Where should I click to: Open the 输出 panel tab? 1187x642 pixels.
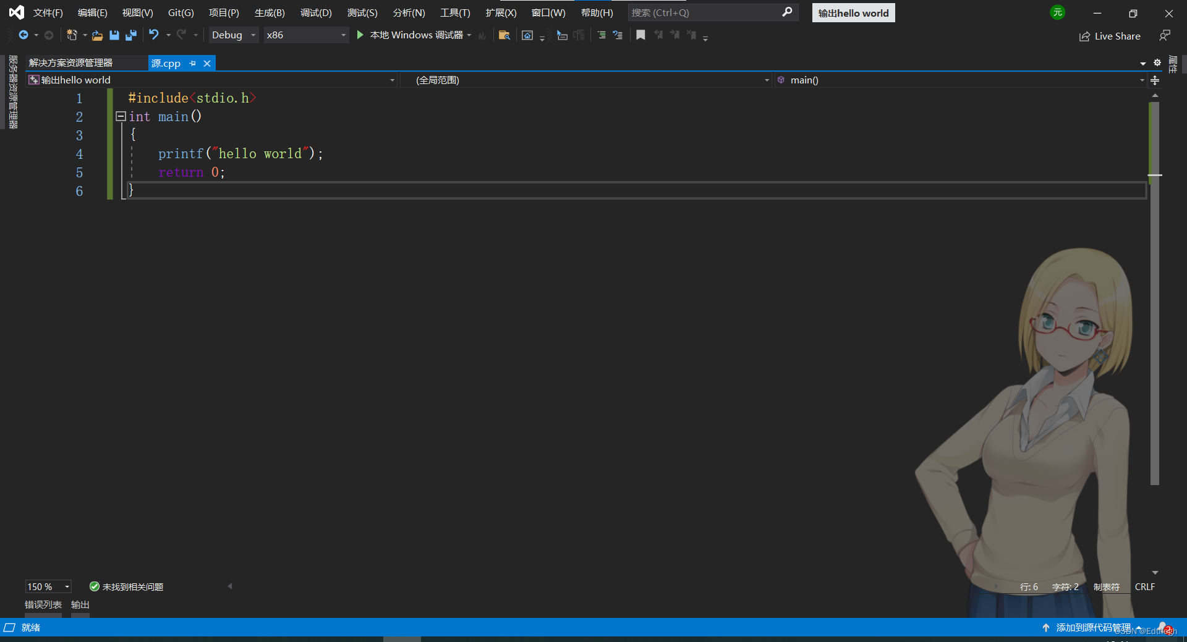coord(80,605)
